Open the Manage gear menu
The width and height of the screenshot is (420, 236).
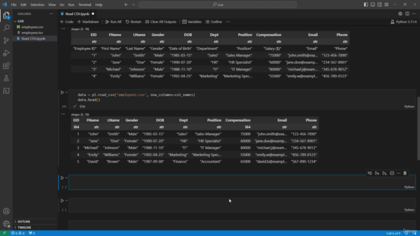6,224
